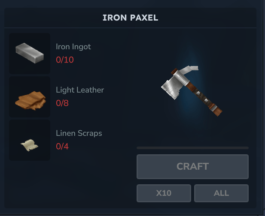Hit the CRAFT button
This screenshot has height=216, width=265.
click(x=192, y=167)
